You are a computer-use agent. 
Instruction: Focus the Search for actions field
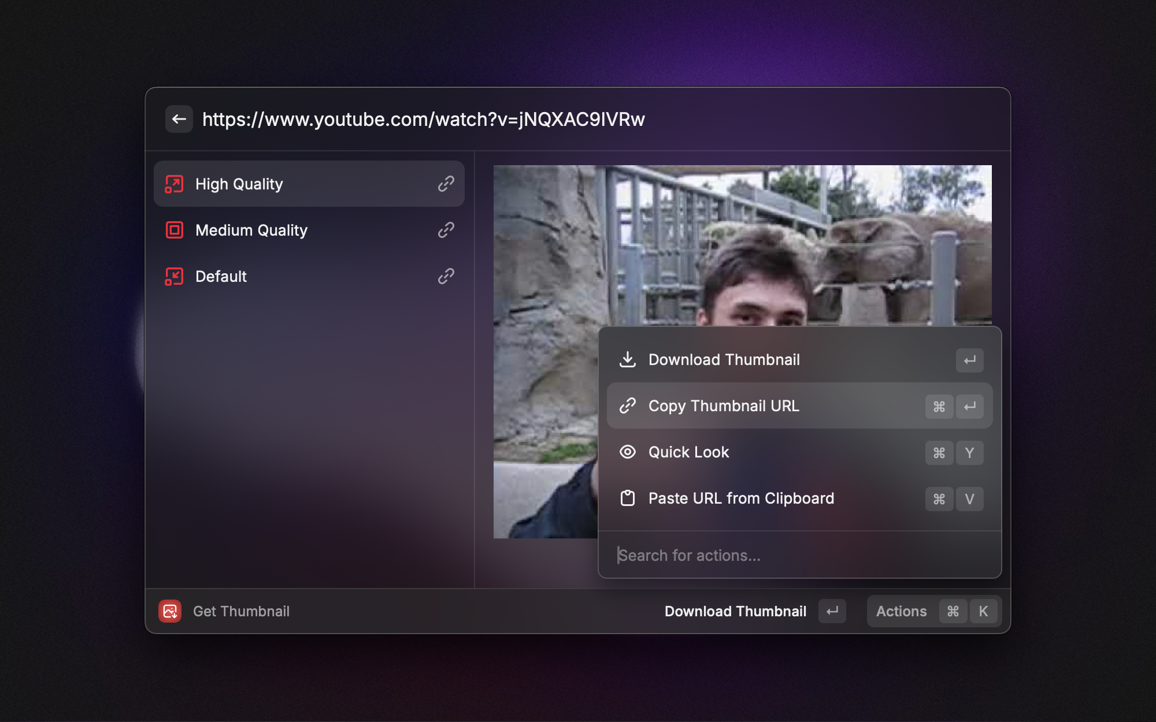point(798,556)
